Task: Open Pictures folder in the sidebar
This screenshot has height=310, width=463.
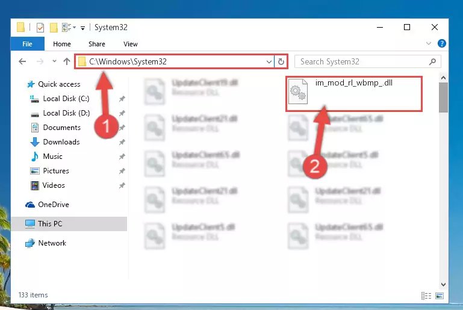Action: (x=56, y=171)
